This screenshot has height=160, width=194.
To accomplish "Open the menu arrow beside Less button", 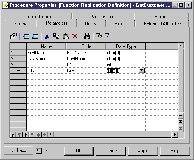I will (x=47, y=150).
